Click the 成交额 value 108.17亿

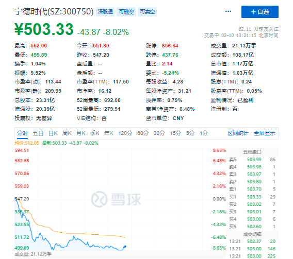[x=243, y=55]
